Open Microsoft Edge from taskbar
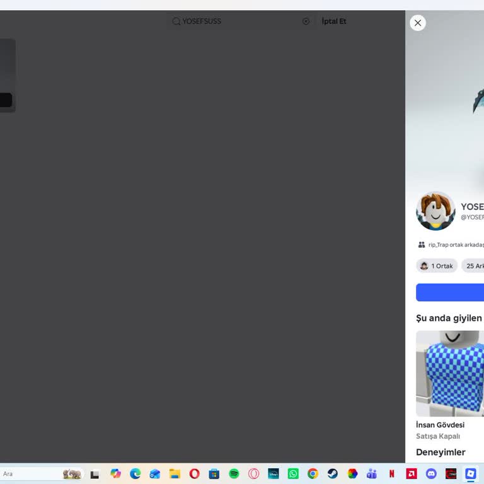 coord(135,473)
